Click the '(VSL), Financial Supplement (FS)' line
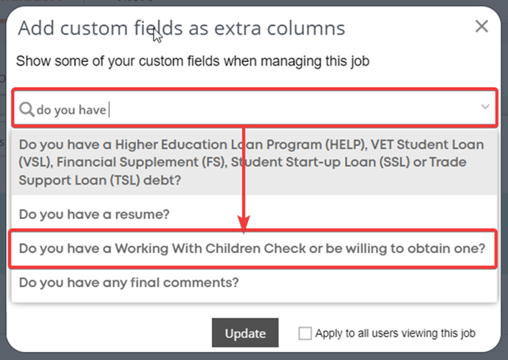Viewport: 508px width, 360px height. [x=123, y=162]
